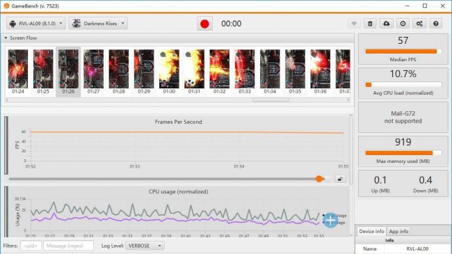The height and width of the screenshot is (254, 452).
Task: Select the 01:29 screenshot thumbnail
Action: (144, 72)
